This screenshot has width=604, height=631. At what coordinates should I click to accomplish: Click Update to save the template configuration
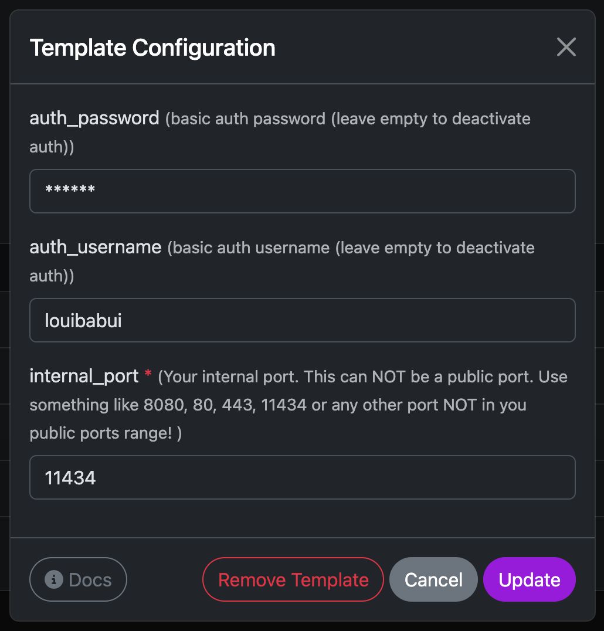[528, 579]
